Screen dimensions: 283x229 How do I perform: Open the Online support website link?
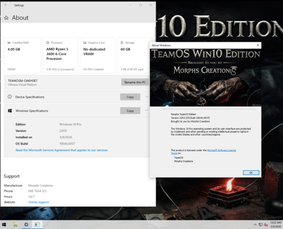38,202
